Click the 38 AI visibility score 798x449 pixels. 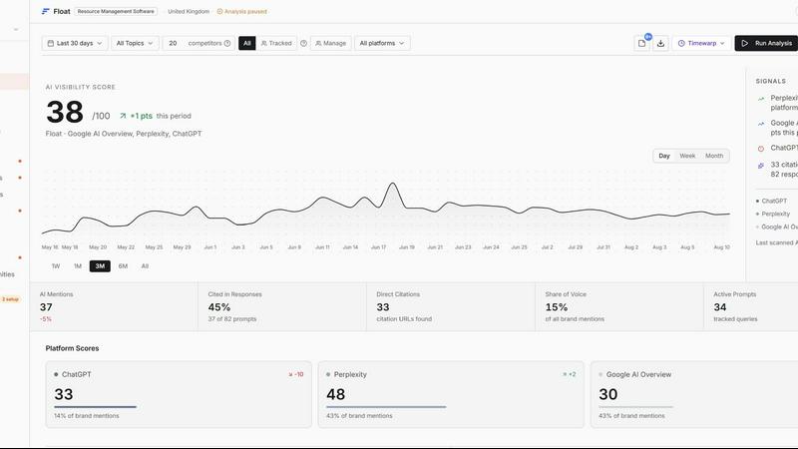tap(65, 112)
